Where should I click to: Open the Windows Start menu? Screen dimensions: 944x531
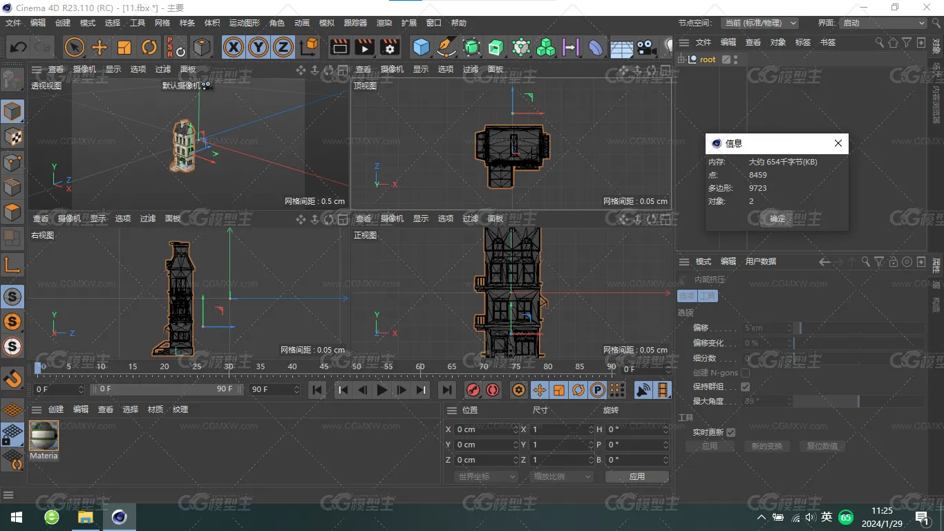coord(16,517)
